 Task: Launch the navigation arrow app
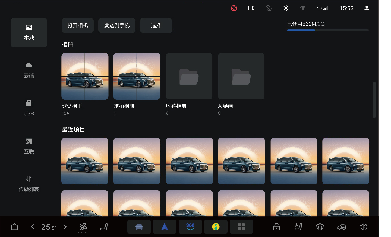(165, 227)
